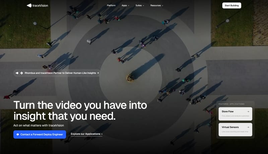Click the traceVision icon in announcement banner

tap(17, 73)
